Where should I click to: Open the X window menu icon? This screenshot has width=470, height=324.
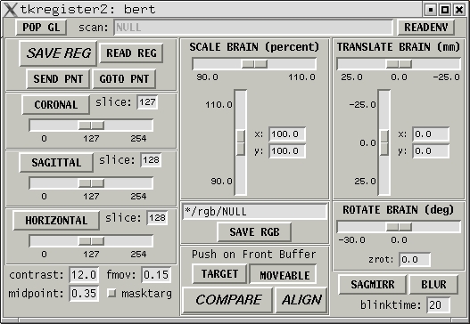10,10
